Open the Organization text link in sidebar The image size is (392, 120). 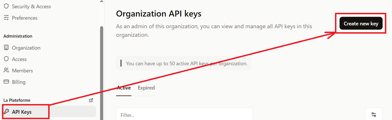coord(26,48)
